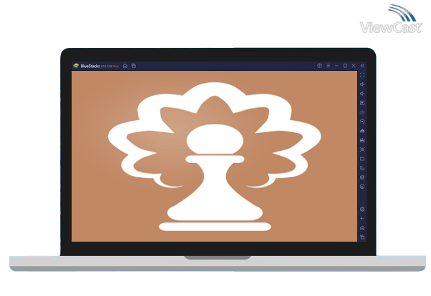Click the circular macro recorder icon

click(x=362, y=122)
